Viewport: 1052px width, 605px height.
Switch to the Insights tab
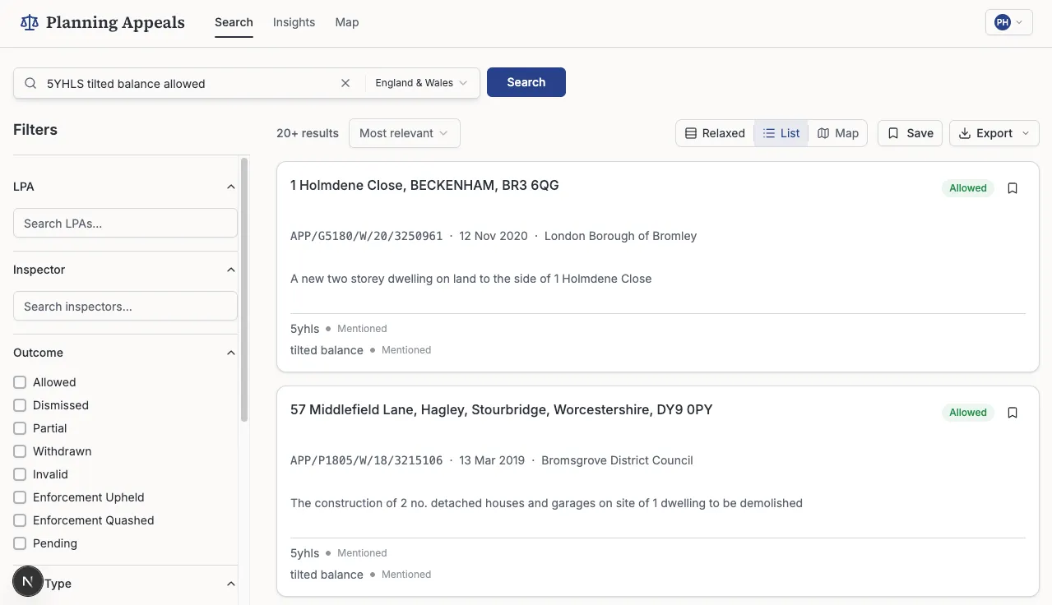(x=294, y=22)
